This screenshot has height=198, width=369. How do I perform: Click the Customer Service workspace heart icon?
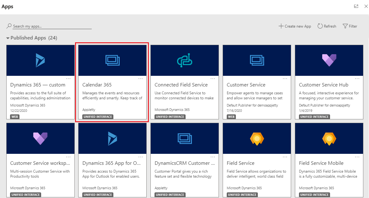[40, 138]
